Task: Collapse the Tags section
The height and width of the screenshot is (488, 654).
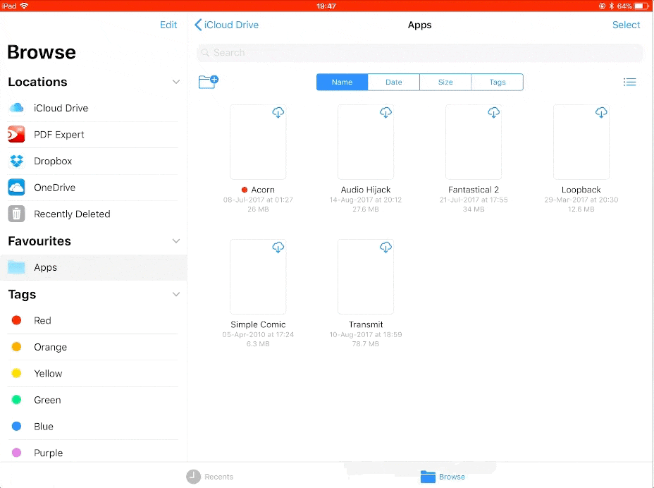Action: (176, 294)
